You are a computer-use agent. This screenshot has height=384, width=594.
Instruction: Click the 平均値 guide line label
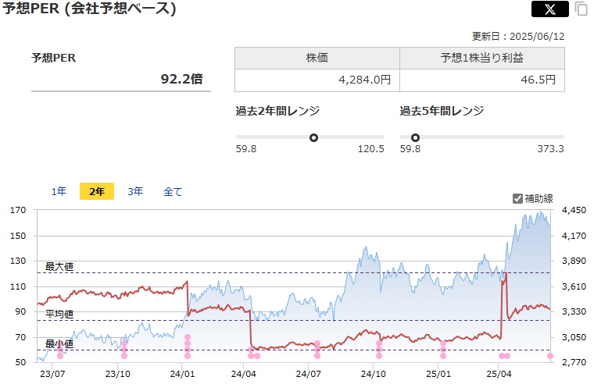(59, 314)
